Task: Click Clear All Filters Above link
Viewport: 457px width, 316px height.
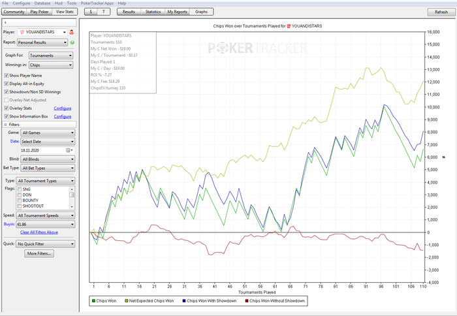Action: tap(39, 232)
